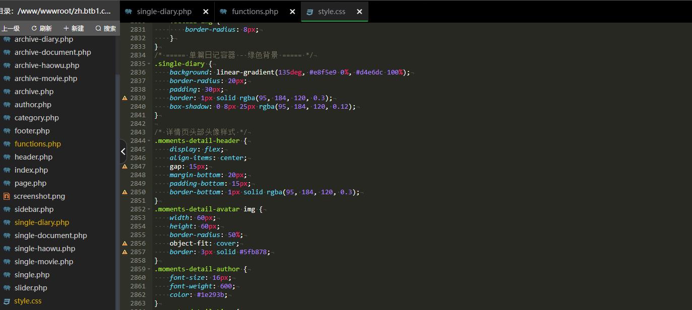Open single-document.php in file tree
The height and width of the screenshot is (310, 692).
(x=50, y=236)
